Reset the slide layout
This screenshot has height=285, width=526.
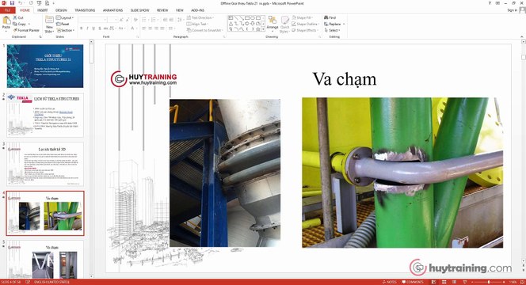click(63, 24)
